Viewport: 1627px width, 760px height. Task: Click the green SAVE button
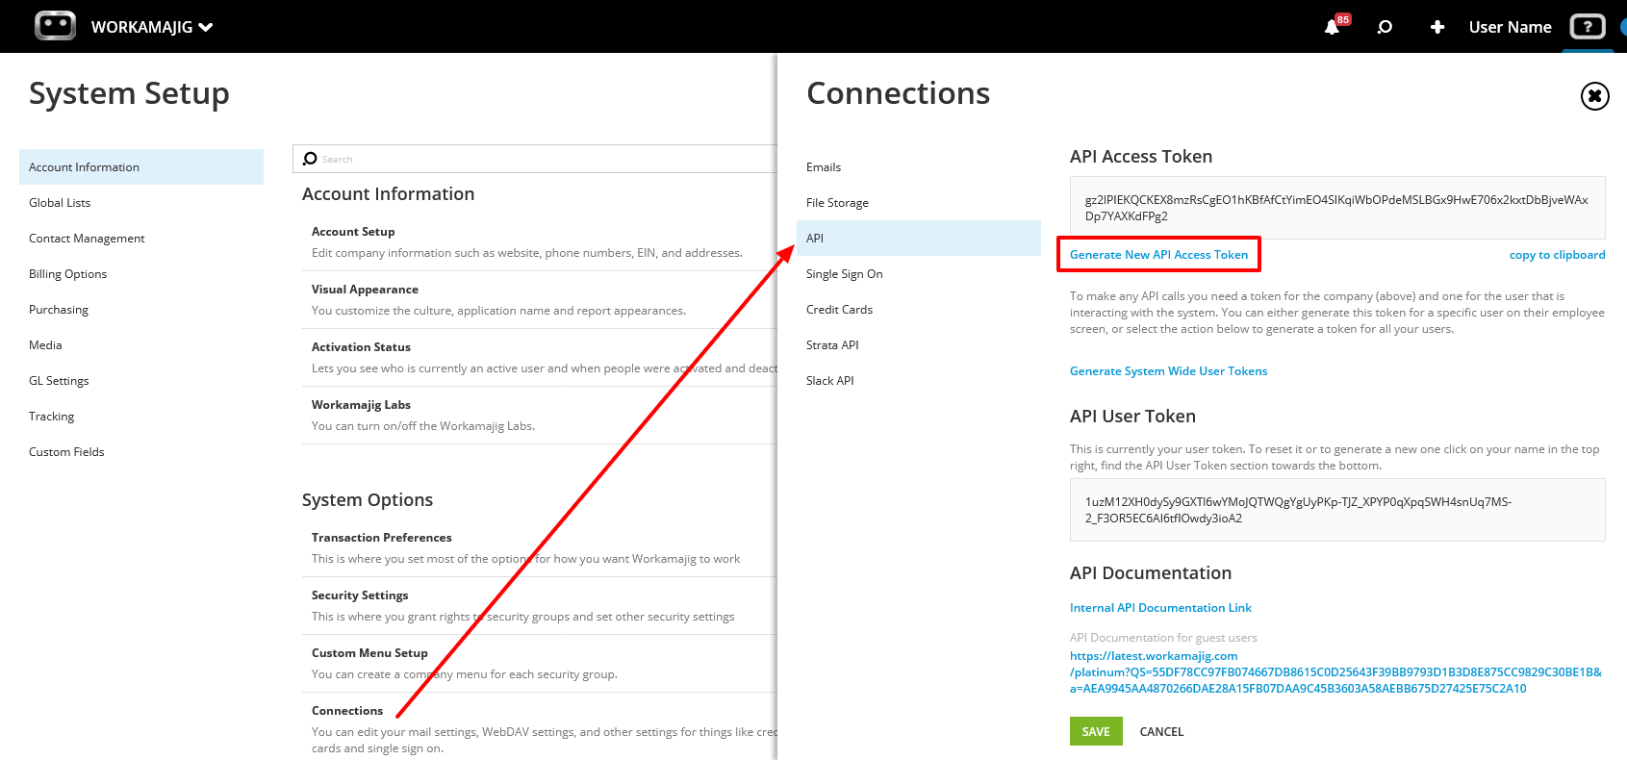1096,731
